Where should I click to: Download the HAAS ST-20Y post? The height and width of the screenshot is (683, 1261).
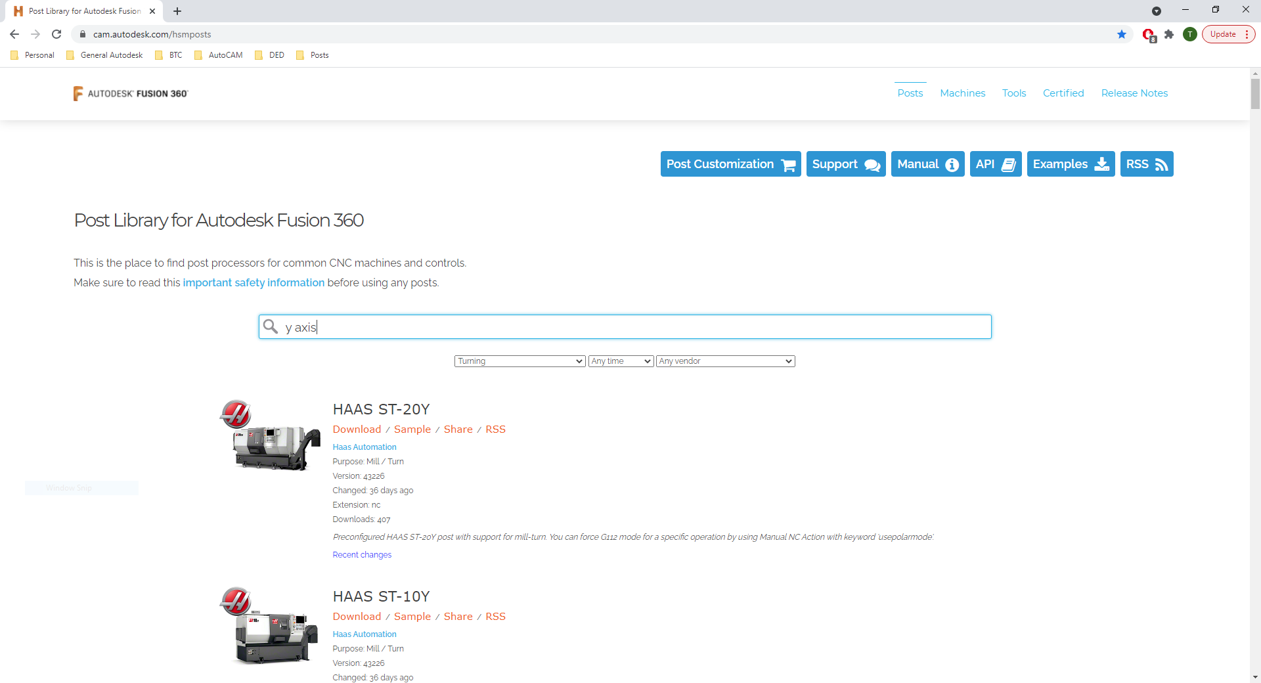click(x=357, y=429)
